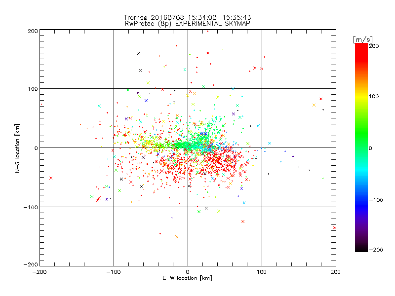Click the x-axis tick label '200'
This screenshot has width=395, height=296.
336,272
